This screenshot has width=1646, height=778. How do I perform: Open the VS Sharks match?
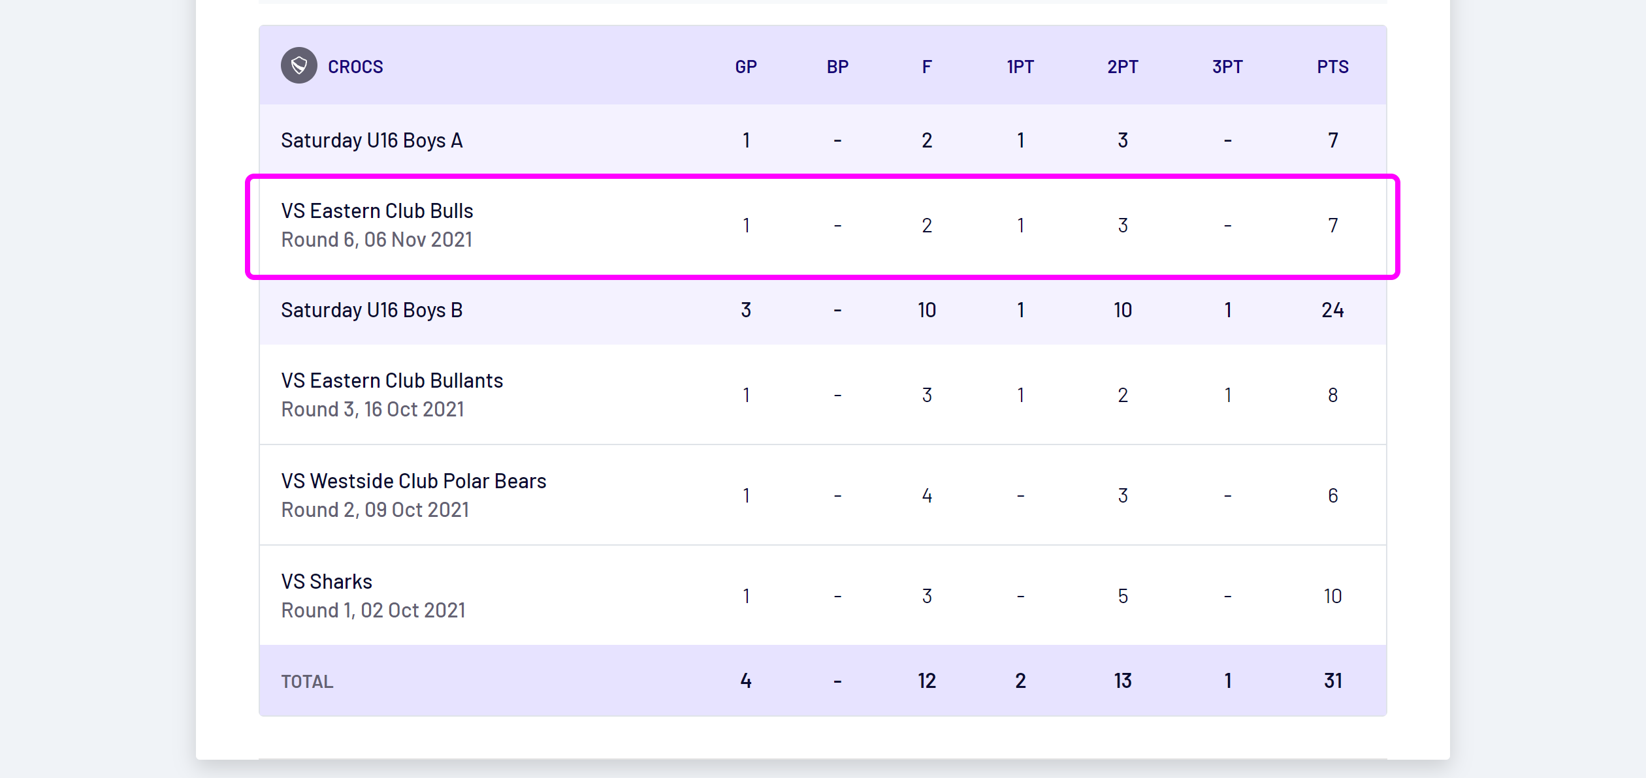[327, 582]
